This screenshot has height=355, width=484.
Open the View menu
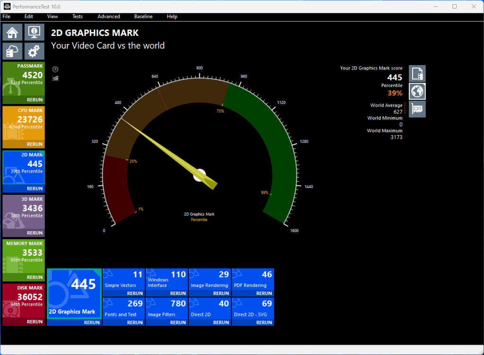click(x=52, y=17)
